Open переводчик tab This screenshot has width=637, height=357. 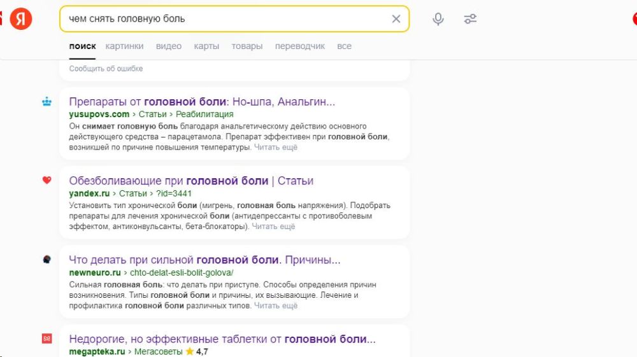300,46
